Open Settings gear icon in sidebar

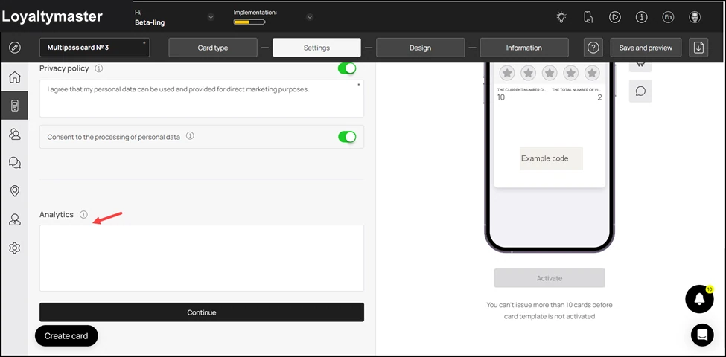click(x=15, y=248)
